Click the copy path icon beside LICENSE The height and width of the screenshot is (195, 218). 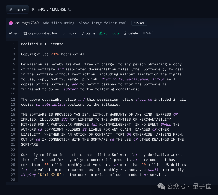[70, 9]
